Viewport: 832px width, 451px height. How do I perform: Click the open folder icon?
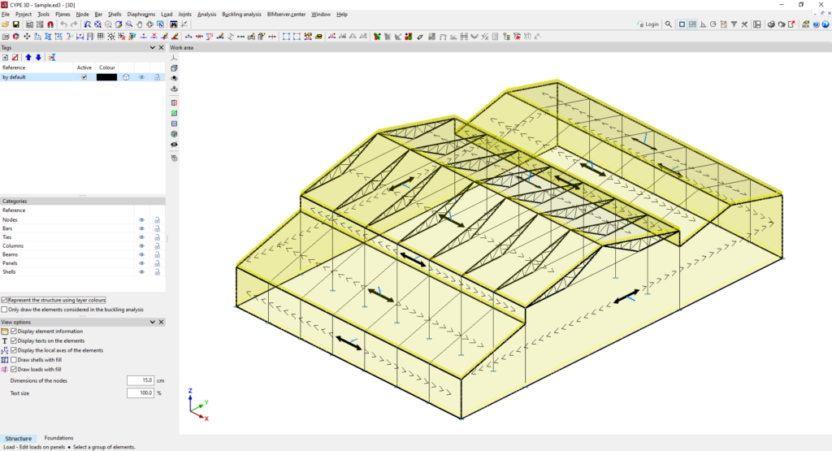[x=6, y=25]
